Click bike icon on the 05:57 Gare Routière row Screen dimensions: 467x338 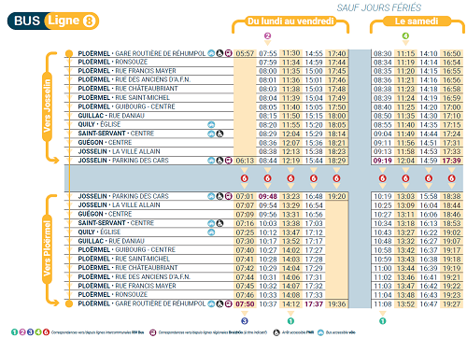point(211,53)
